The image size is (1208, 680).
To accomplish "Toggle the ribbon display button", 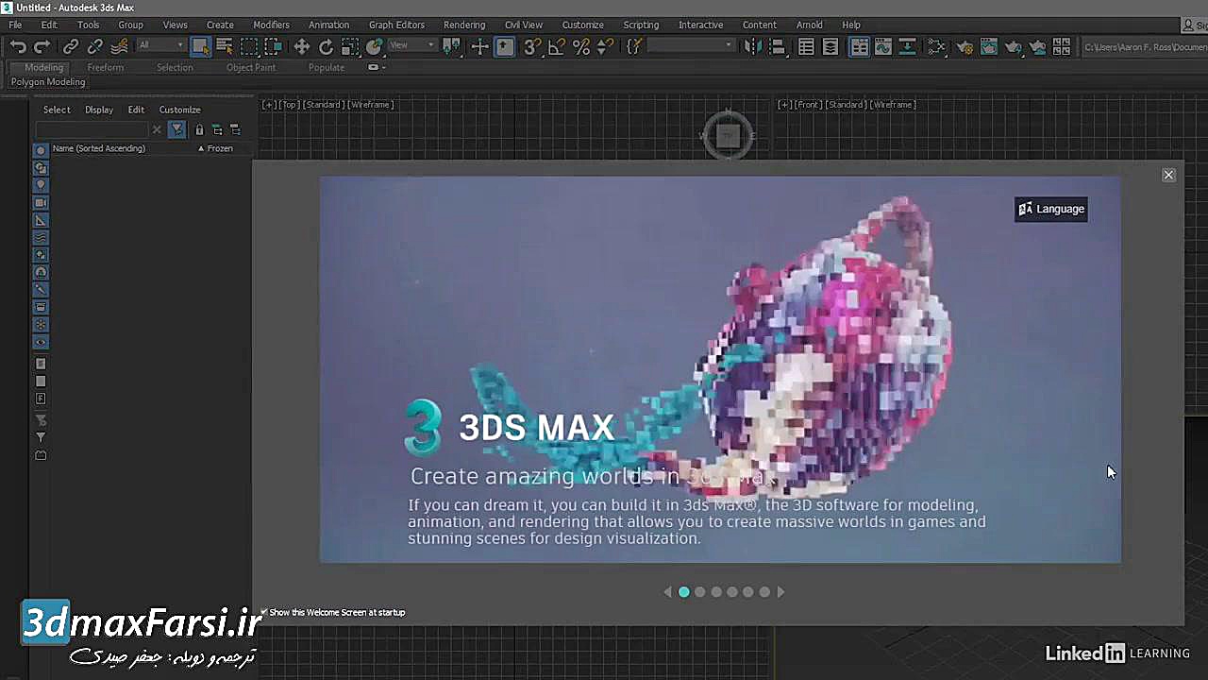I will coord(859,46).
